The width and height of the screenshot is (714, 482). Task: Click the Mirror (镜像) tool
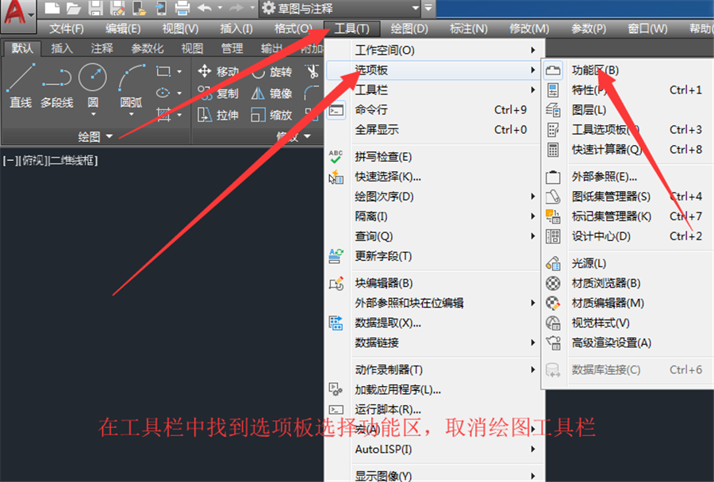(272, 94)
